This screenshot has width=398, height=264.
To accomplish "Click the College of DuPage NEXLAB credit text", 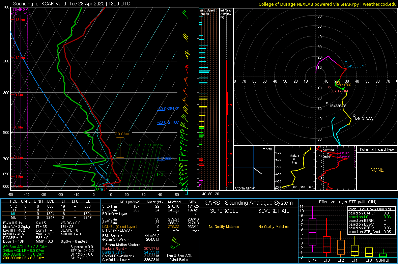I will coord(328,4).
